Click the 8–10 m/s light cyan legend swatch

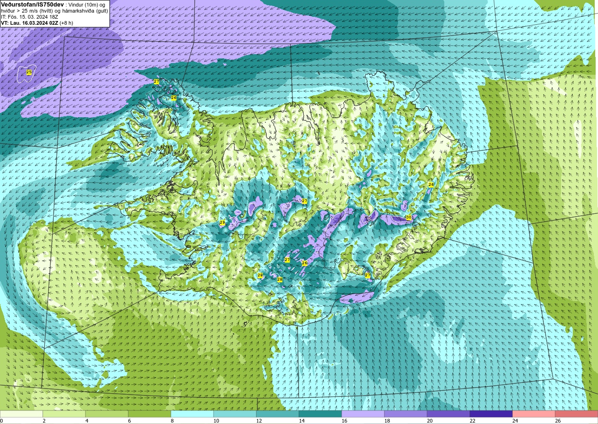click(x=192, y=414)
